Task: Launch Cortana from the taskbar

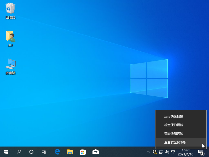Action: click(31, 152)
